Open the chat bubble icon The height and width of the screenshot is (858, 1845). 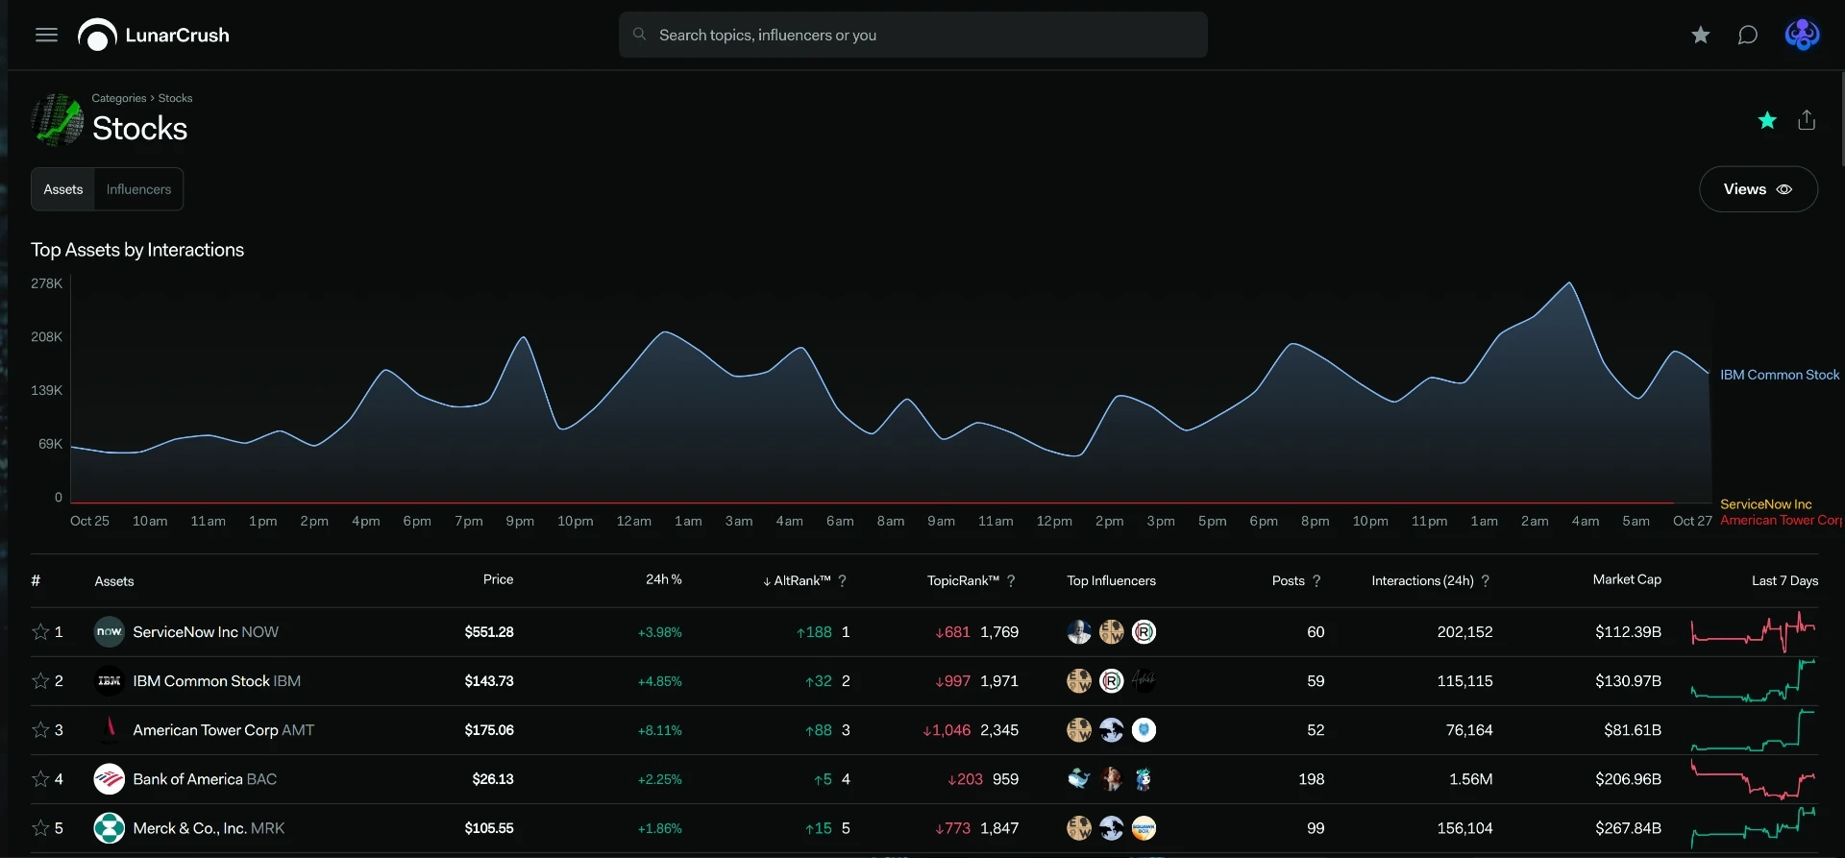pos(1748,36)
